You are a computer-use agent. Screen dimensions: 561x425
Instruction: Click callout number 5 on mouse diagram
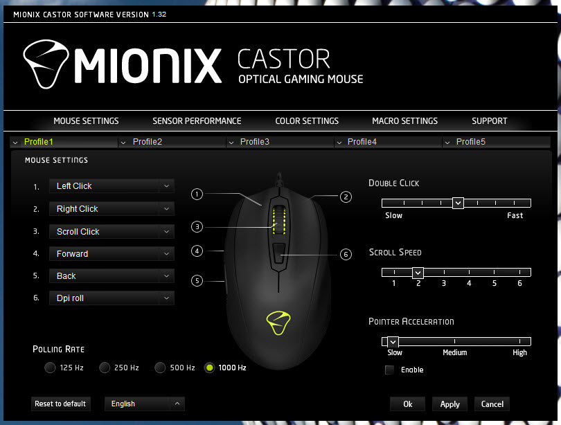(197, 280)
